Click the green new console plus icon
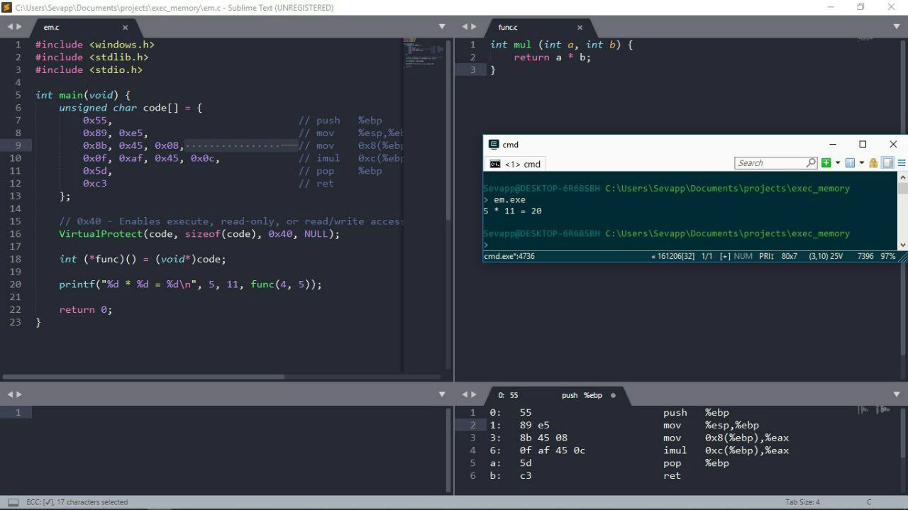This screenshot has width=908, height=510. point(826,163)
